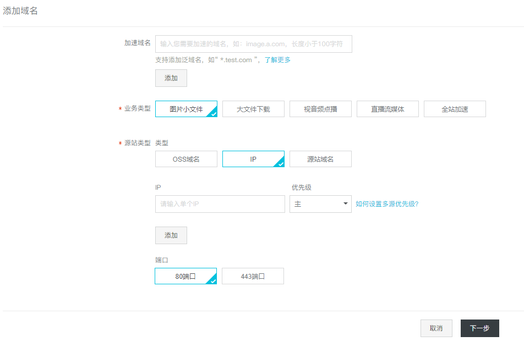The height and width of the screenshot is (347, 524).
Task: Switch to the 443端口 port option
Action: pyautogui.click(x=253, y=276)
